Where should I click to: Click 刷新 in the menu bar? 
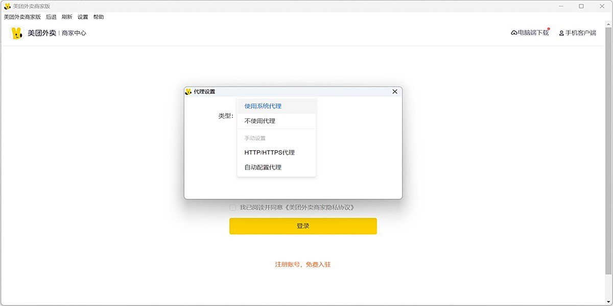pos(67,17)
